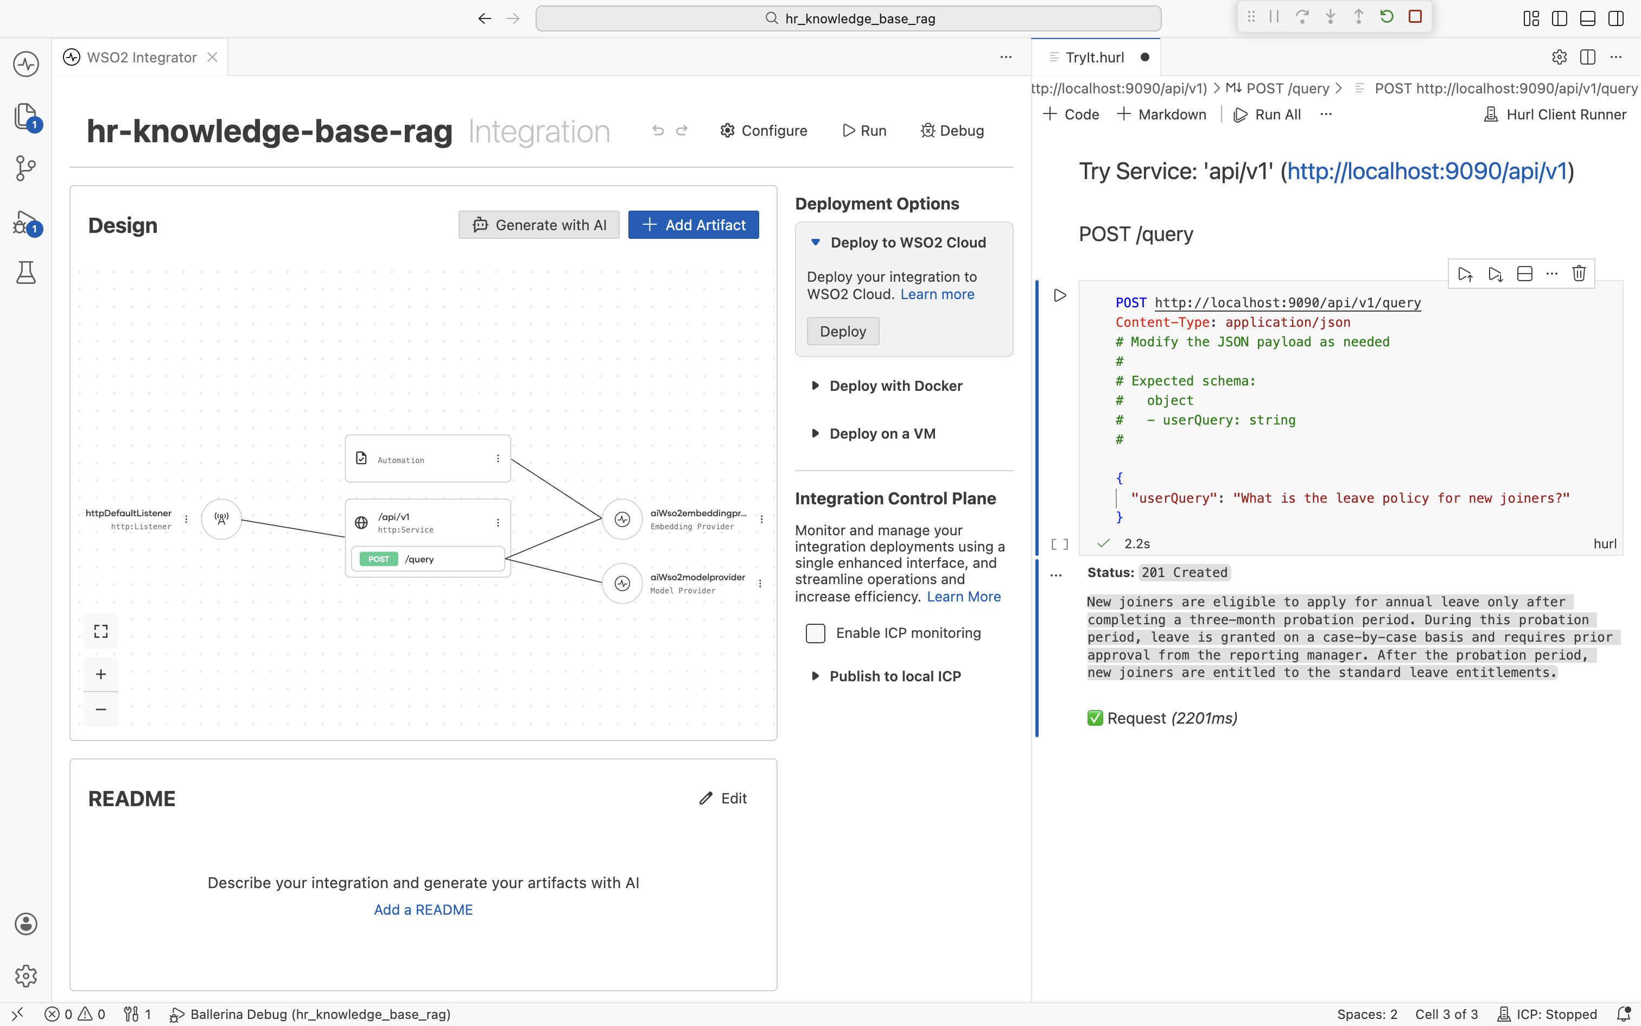Switch to the TryIt.hurl tab

coord(1095,57)
